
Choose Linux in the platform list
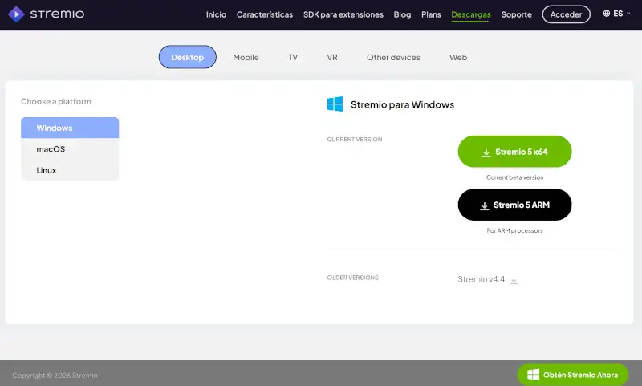point(70,170)
